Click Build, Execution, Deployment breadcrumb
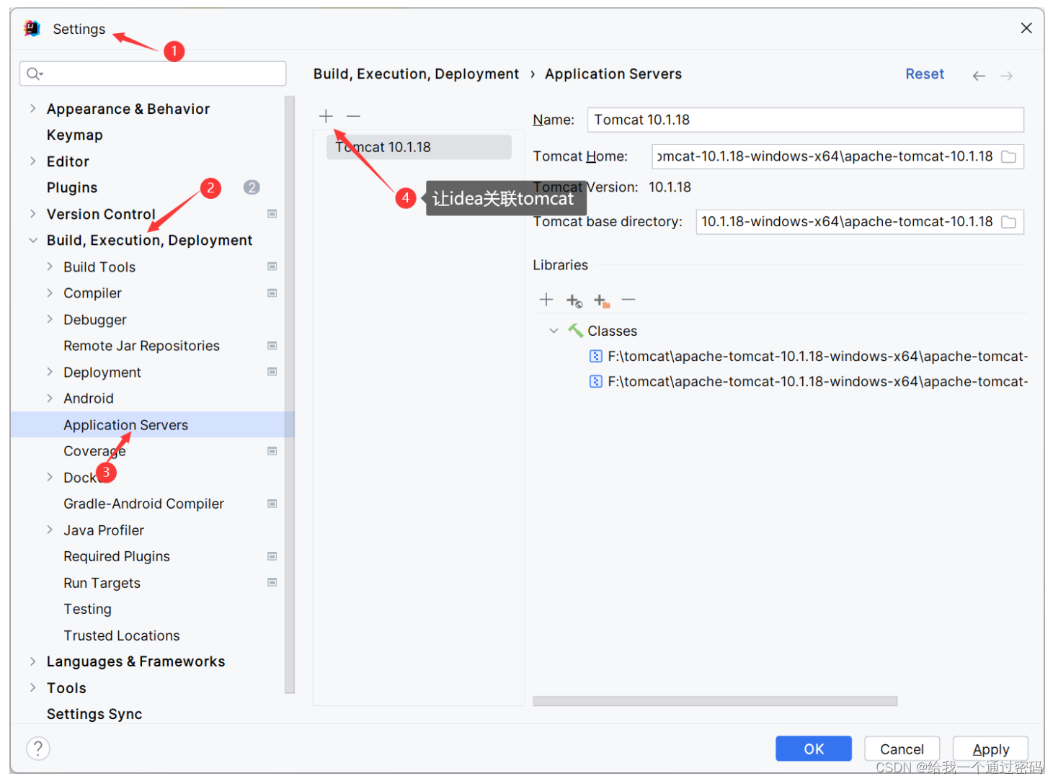The width and height of the screenshot is (1053, 781). click(x=416, y=74)
